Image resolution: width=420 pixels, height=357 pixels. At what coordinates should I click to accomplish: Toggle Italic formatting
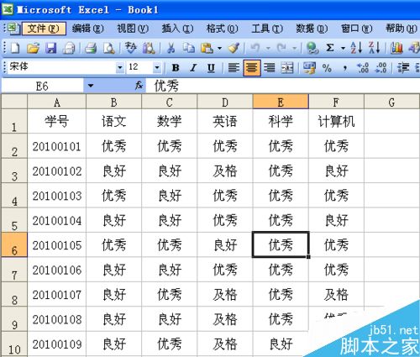pos(193,67)
